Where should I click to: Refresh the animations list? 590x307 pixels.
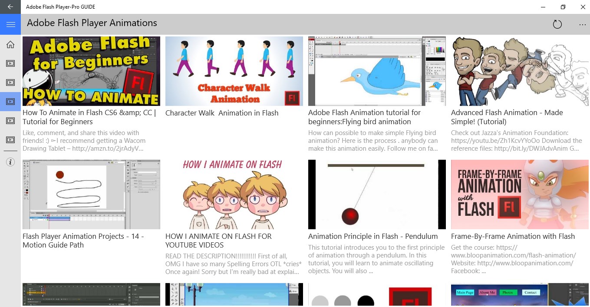point(557,24)
